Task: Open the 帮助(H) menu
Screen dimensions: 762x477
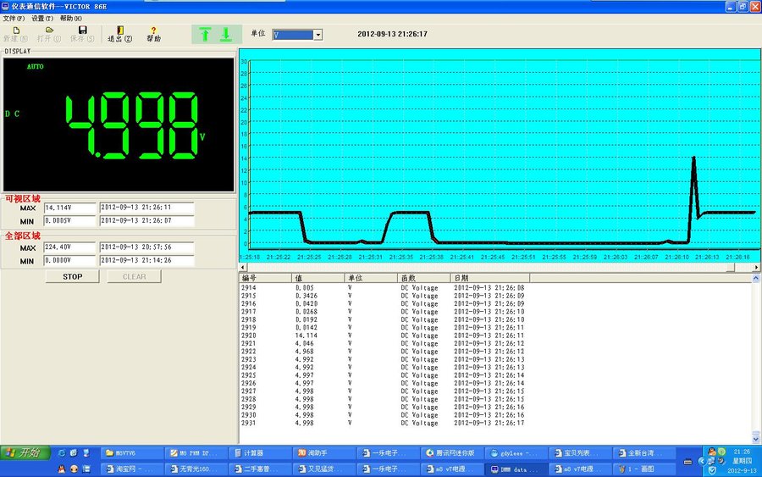Action: (71, 18)
